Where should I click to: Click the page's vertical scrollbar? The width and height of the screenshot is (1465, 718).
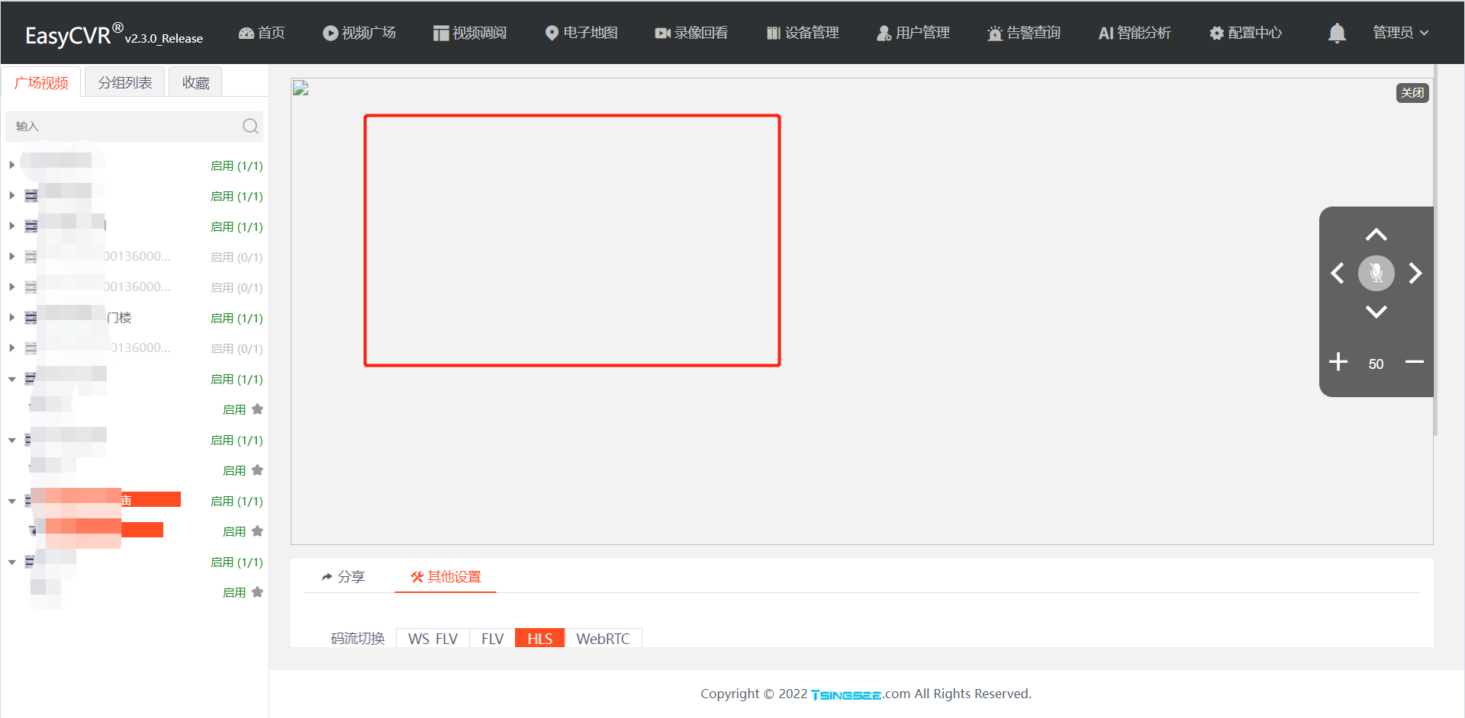1436,252
